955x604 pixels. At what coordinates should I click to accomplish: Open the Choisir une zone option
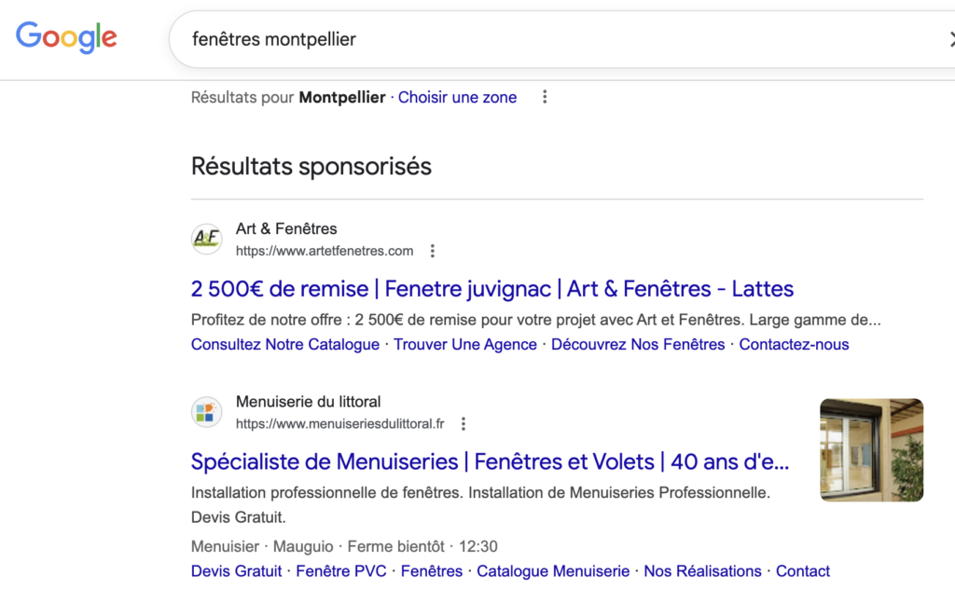pos(457,97)
